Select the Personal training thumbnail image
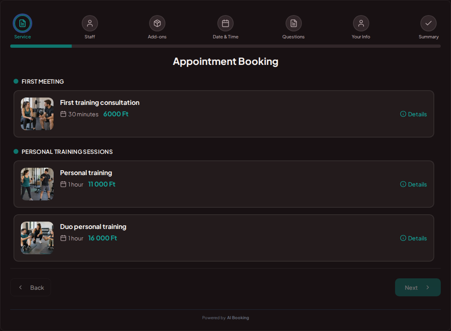451x331 pixels. (37, 184)
